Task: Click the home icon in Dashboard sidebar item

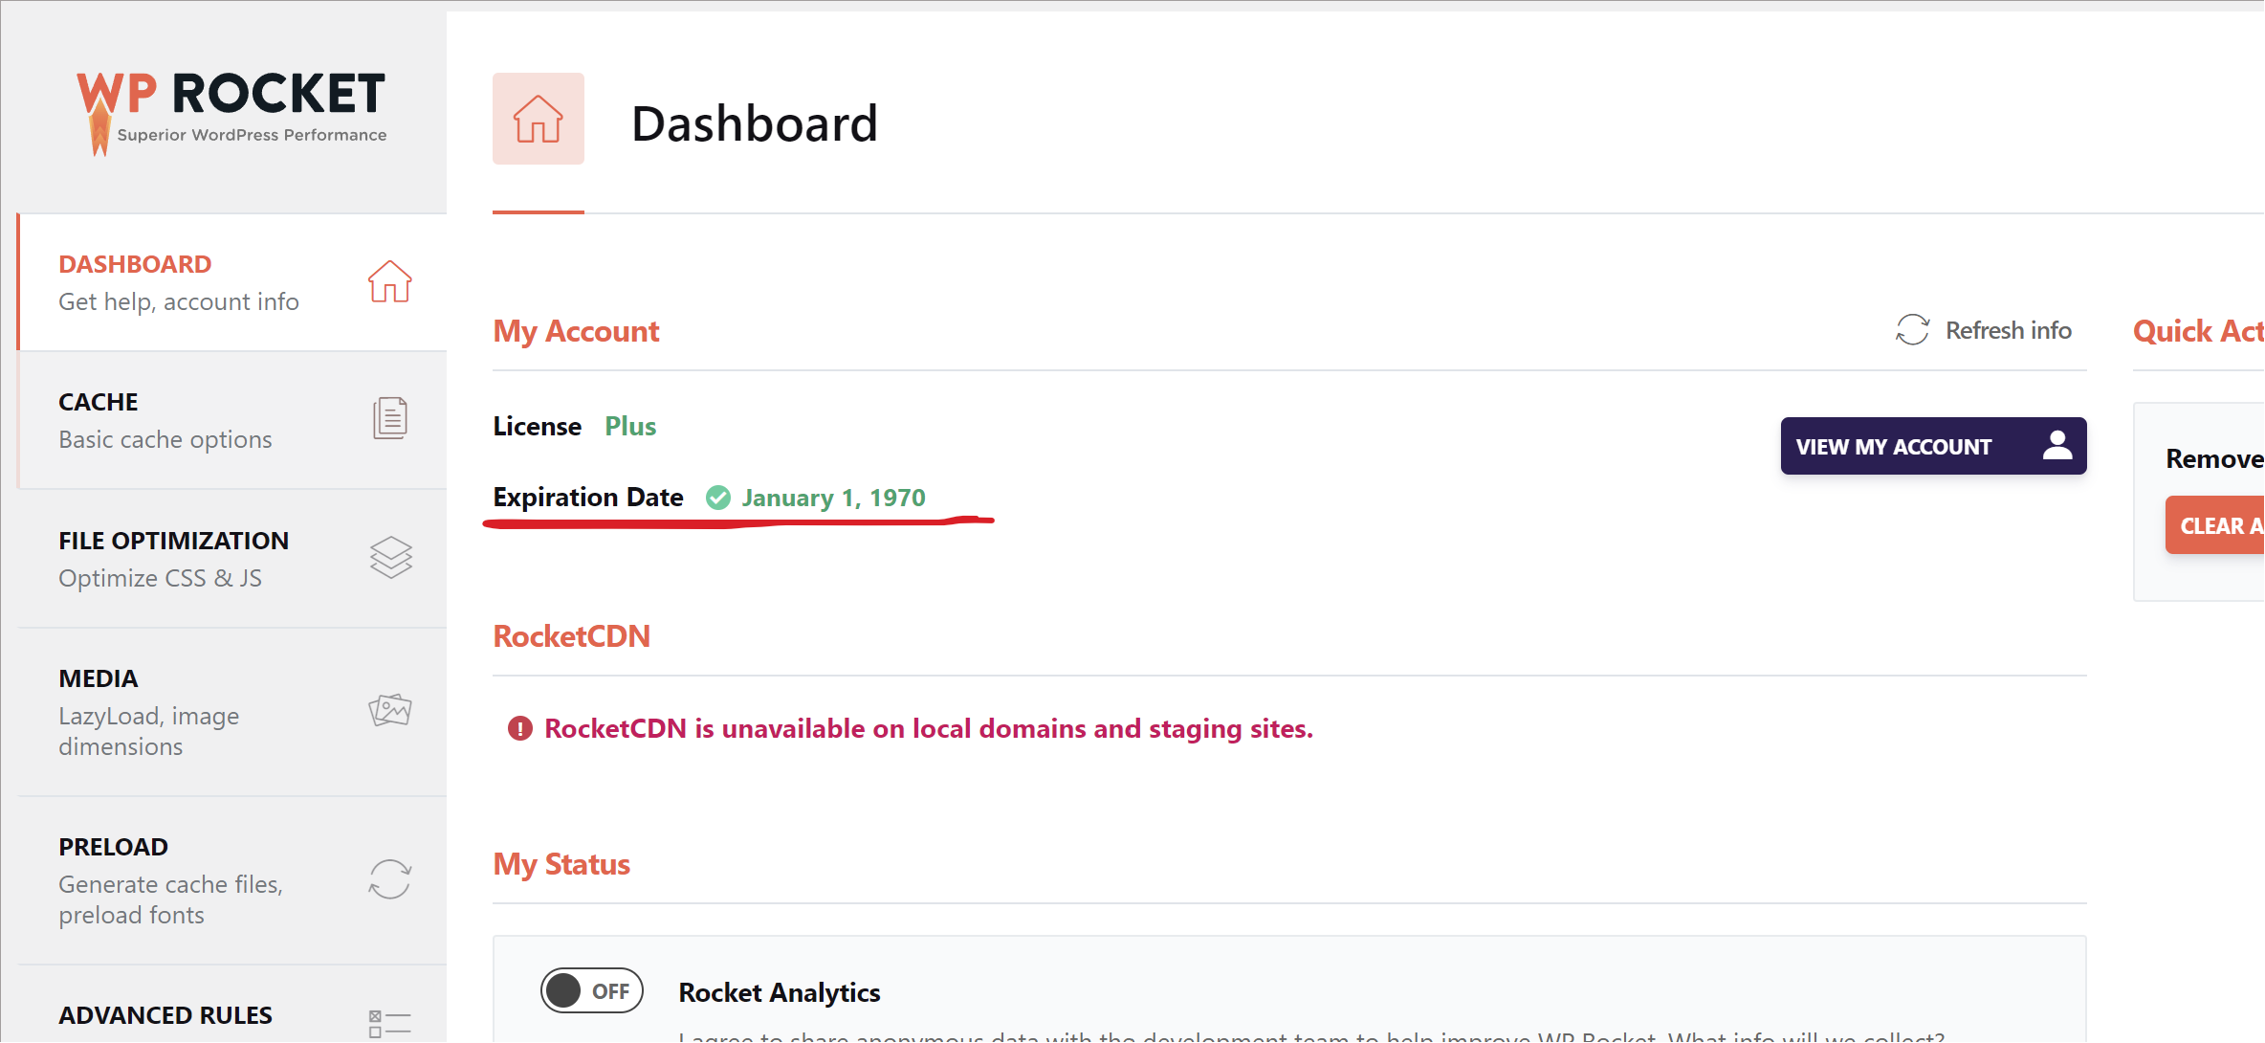Action: coord(390,281)
